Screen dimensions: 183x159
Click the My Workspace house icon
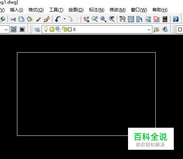[x=22, y=29]
